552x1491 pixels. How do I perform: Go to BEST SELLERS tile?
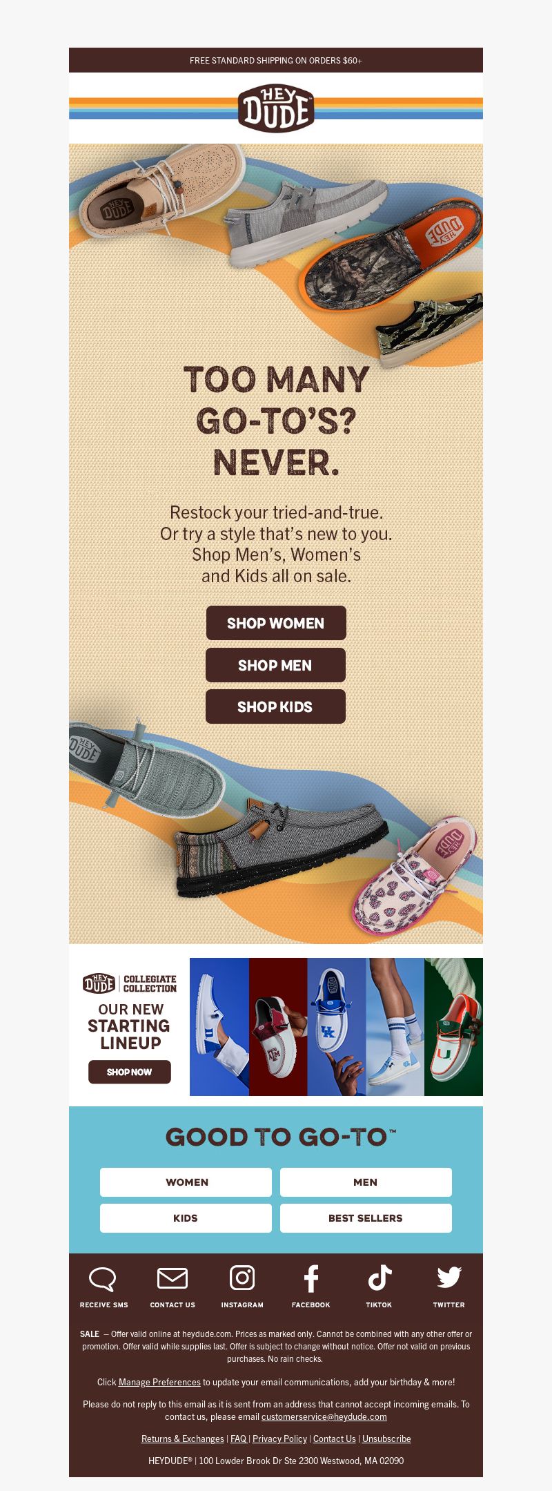click(x=366, y=1218)
